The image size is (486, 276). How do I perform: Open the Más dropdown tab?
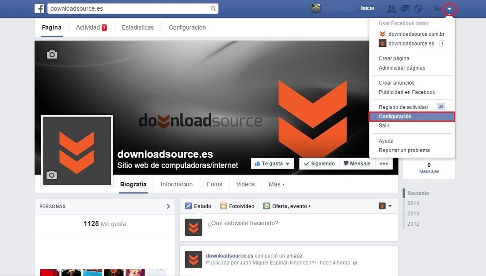pos(277,184)
